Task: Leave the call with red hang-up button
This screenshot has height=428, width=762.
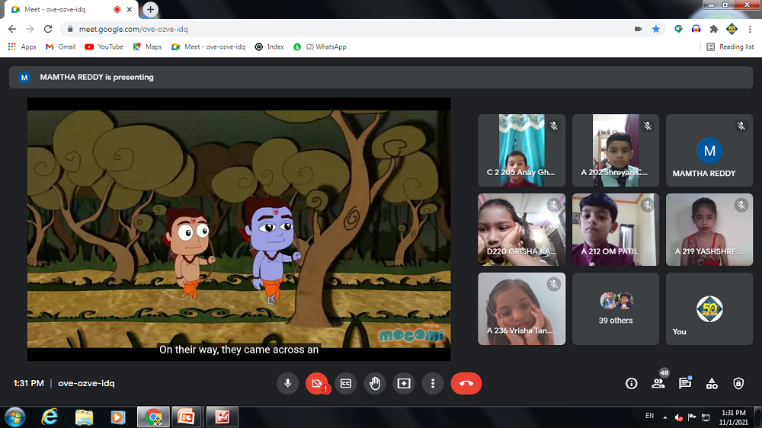Action: [466, 384]
